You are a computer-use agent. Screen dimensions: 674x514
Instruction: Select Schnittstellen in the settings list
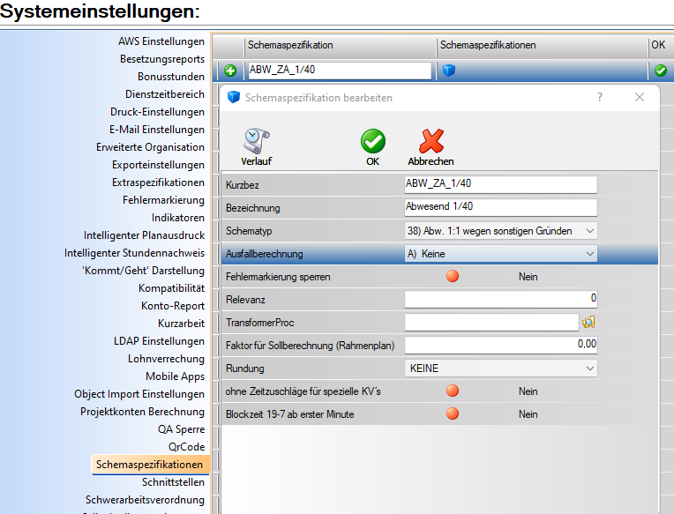173,482
